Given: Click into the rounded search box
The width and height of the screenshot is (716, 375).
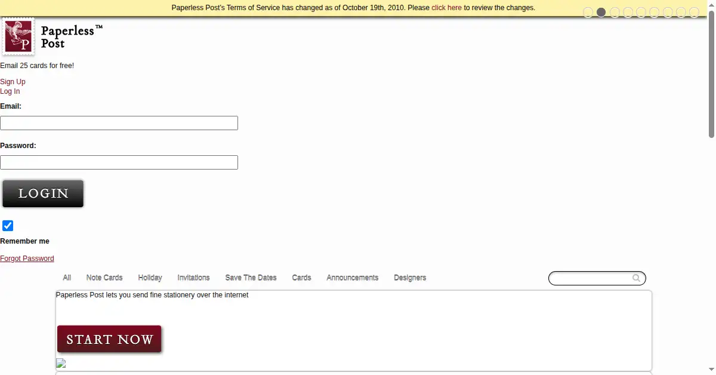Looking at the screenshot, I should pos(597,278).
